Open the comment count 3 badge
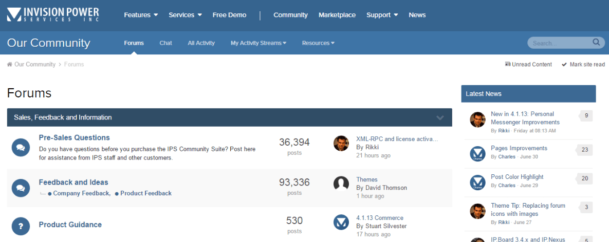 coord(586,207)
